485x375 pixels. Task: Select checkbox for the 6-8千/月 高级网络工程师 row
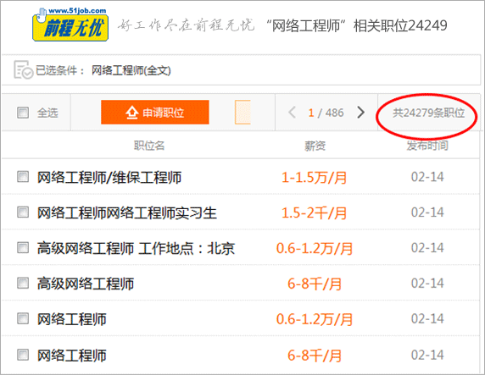click(x=23, y=284)
